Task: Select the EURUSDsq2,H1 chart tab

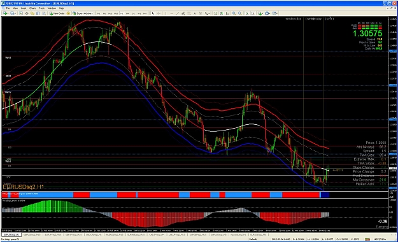Action: click(11, 234)
